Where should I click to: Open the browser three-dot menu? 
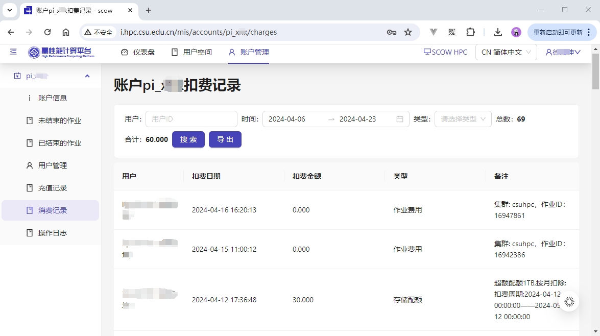coord(589,32)
